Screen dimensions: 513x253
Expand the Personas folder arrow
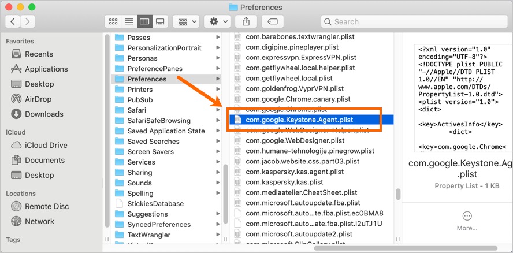[218, 58]
